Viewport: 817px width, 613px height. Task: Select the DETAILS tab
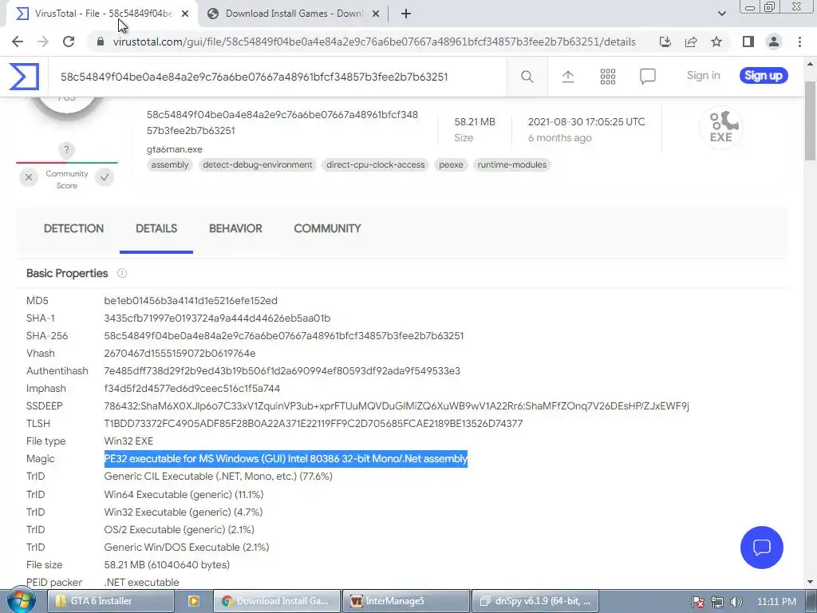(156, 228)
